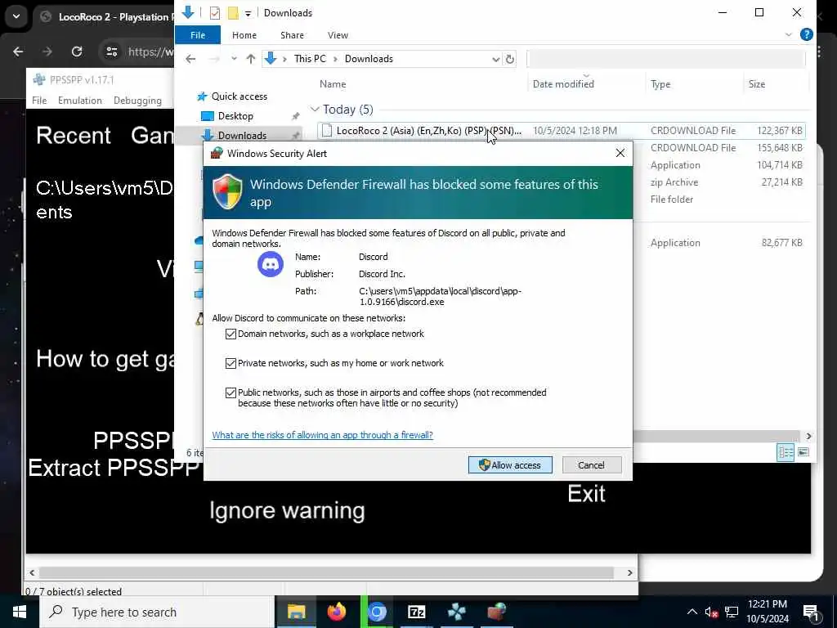This screenshot has width=837, height=628.
Task: Select Downloads in navigation pane
Action: click(x=242, y=135)
